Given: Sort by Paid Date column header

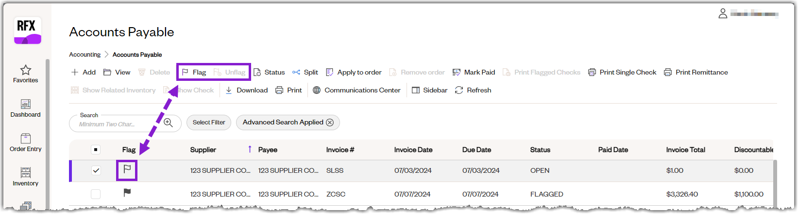Looking at the screenshot, I should pyautogui.click(x=613, y=150).
